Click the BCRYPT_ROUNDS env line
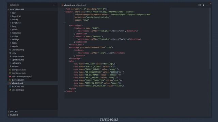The width and height of the screenshot is (218, 122). click(94, 66)
